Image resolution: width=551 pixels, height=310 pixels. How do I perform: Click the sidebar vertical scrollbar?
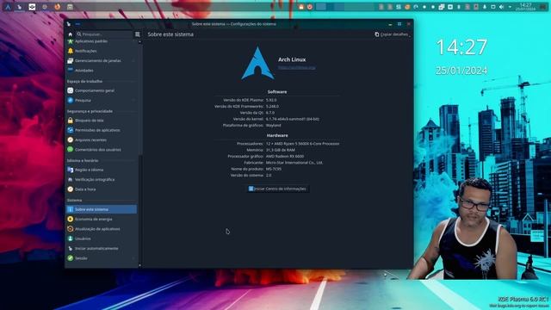pos(139,153)
